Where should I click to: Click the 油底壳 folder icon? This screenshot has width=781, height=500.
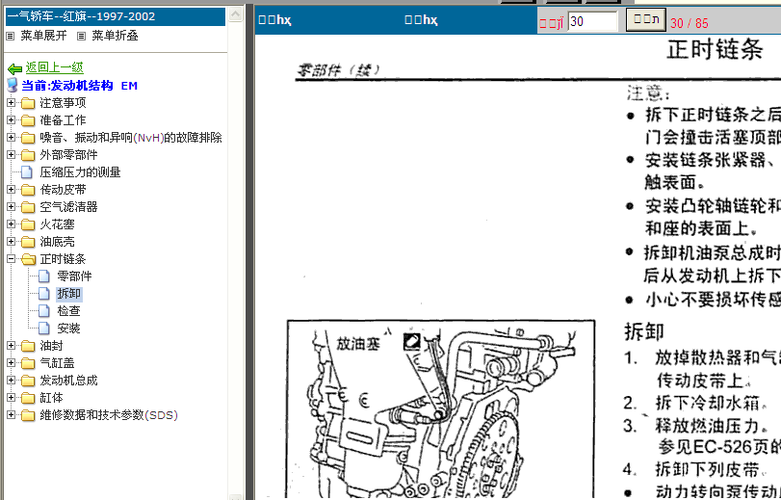28,242
